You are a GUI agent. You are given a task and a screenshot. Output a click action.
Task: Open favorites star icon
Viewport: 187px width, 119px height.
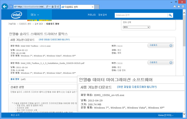(x=179, y=7)
